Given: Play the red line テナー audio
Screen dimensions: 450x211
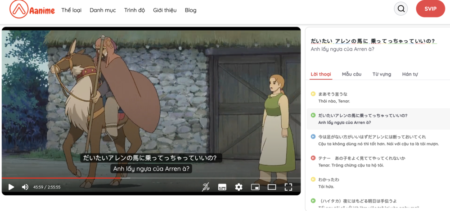Looking at the screenshot, I should click(x=313, y=158).
